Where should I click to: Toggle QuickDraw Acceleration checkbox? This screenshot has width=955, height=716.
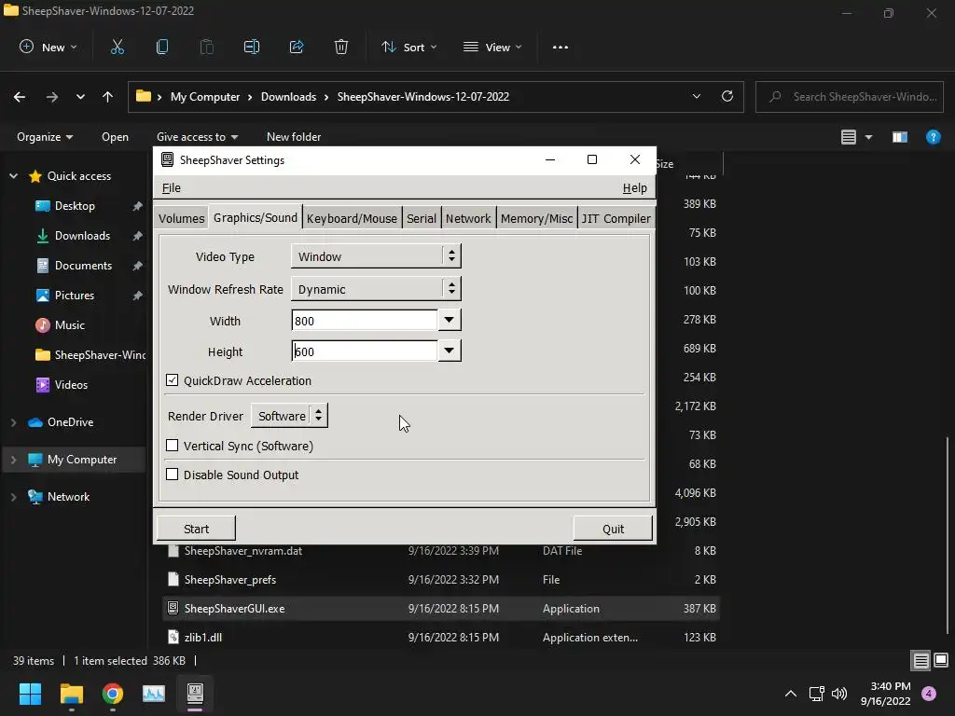173,380
